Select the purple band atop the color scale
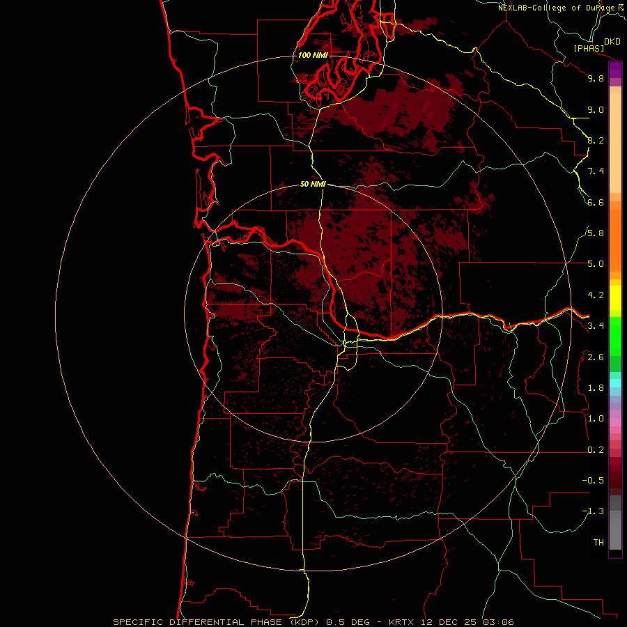The image size is (627, 627). 615,70
